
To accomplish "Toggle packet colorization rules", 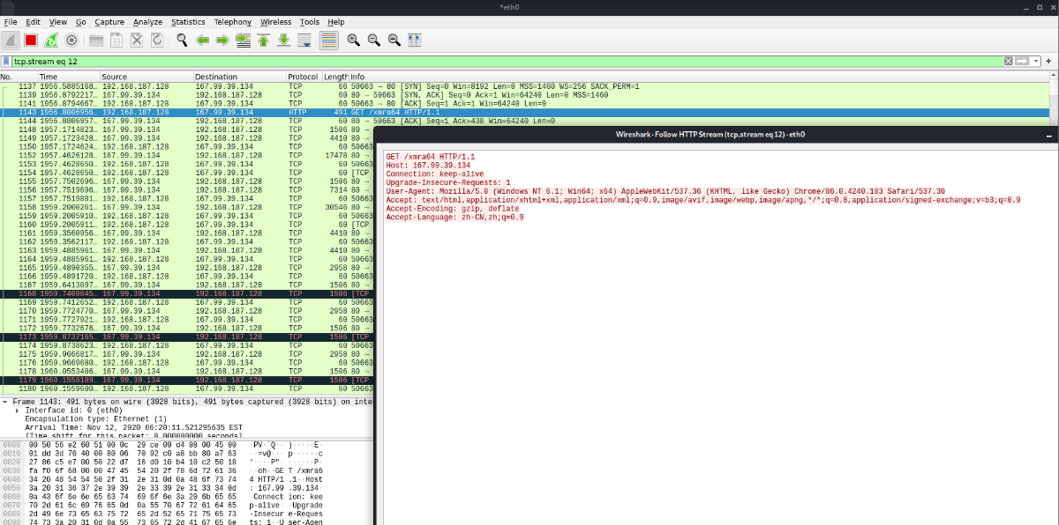I will 328,40.
